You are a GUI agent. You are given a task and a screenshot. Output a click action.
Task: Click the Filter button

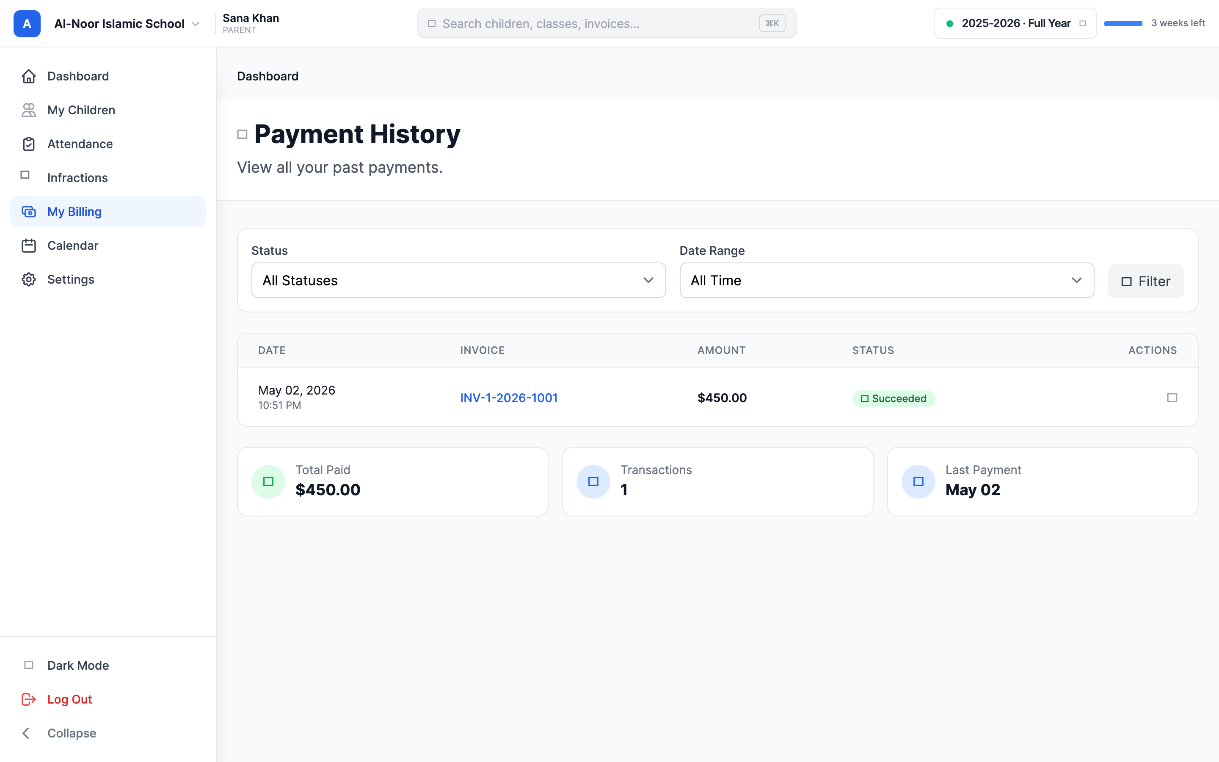click(x=1145, y=281)
